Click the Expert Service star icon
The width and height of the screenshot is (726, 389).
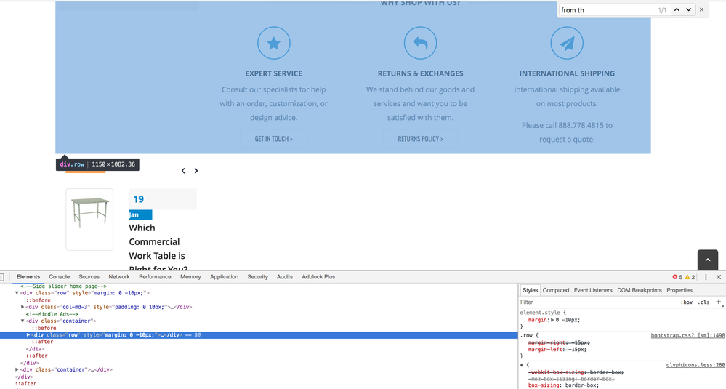coord(274,44)
